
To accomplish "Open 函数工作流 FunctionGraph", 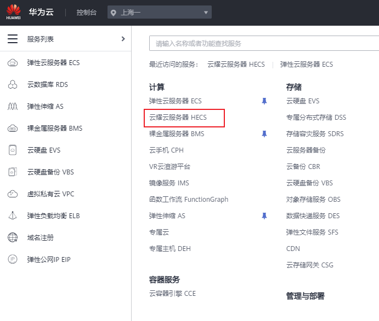I will coord(189,199).
